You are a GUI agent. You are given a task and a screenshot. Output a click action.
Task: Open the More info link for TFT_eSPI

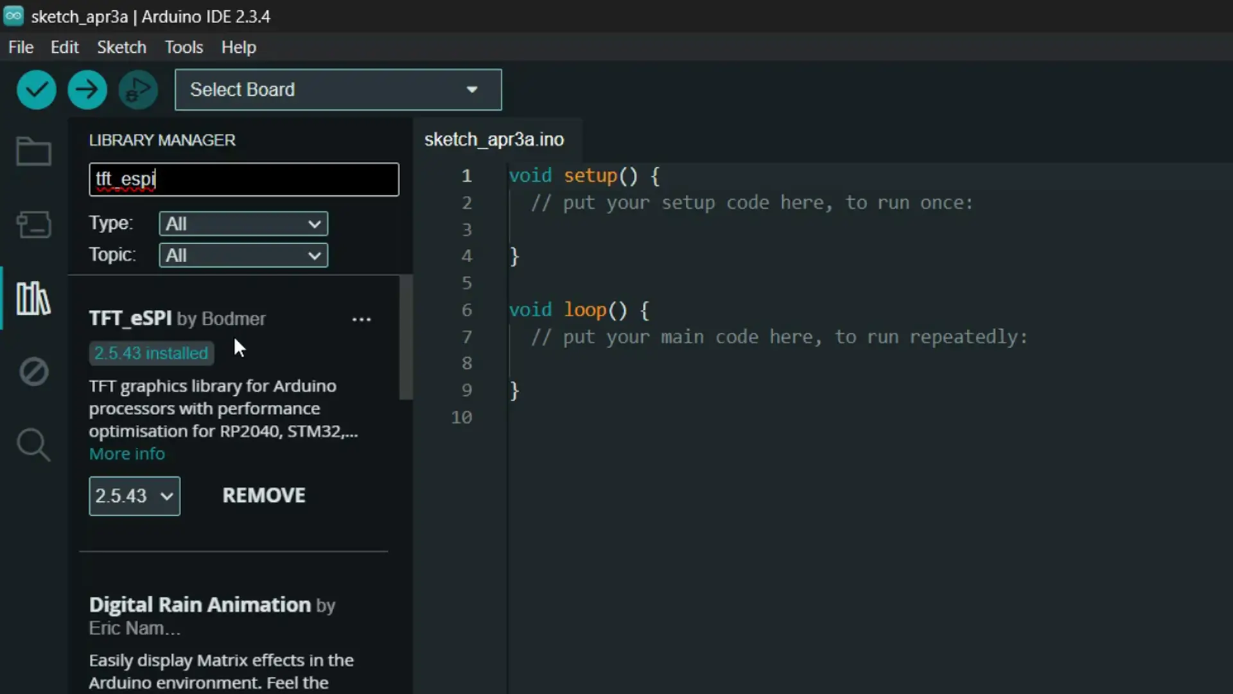click(127, 454)
